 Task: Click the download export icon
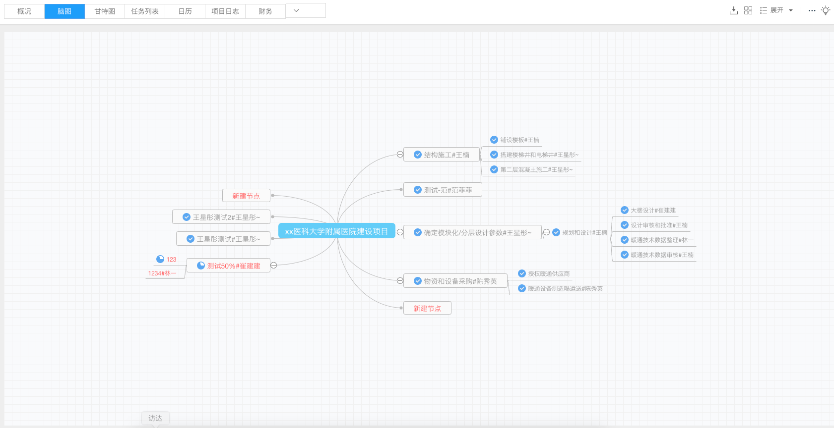(734, 10)
